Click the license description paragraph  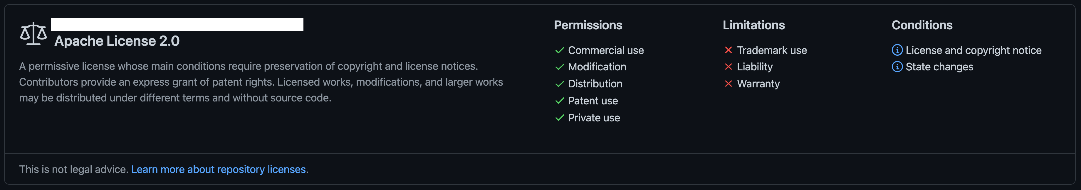(260, 82)
